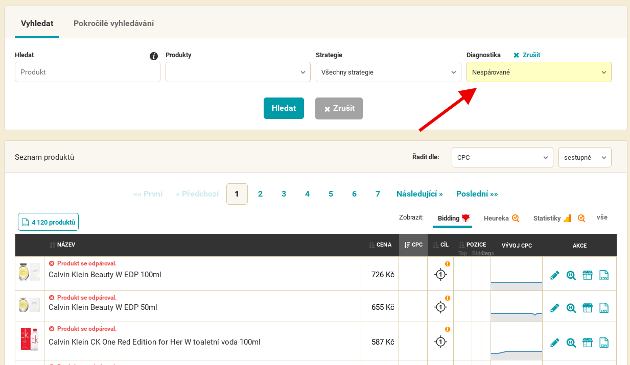
Task: Go to page 2
Action: click(260, 194)
